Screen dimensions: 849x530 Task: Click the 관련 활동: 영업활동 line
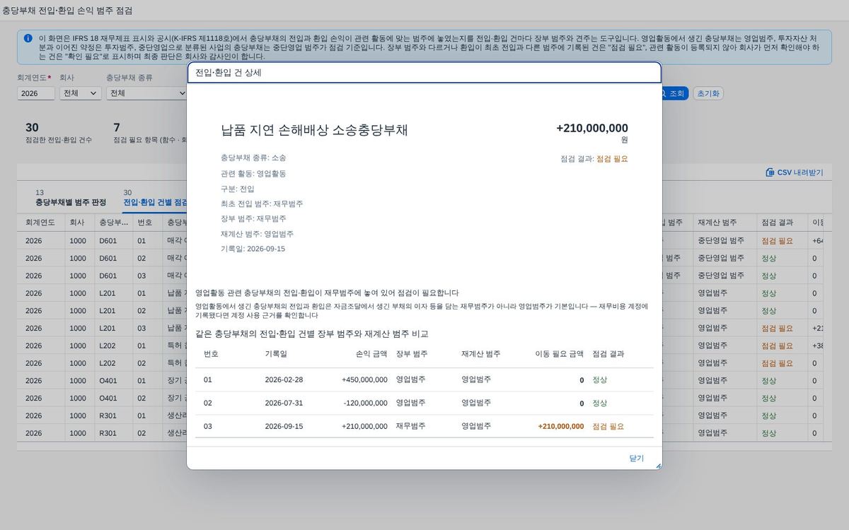click(x=253, y=173)
